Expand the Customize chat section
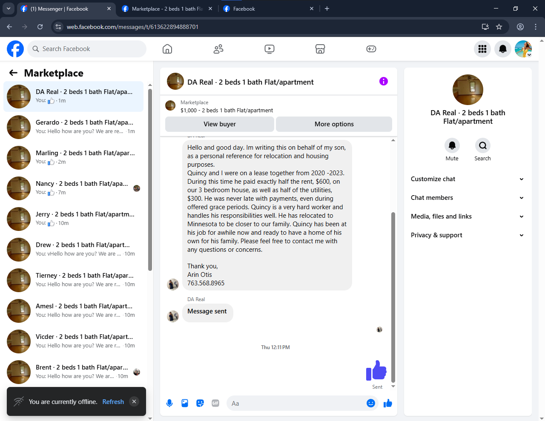This screenshot has width=545, height=421. pyautogui.click(x=468, y=179)
